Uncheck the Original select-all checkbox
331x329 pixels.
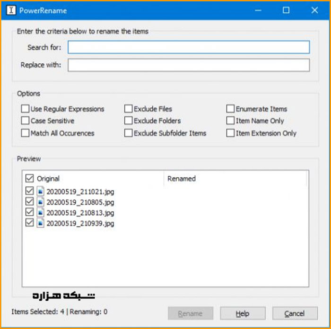point(29,178)
